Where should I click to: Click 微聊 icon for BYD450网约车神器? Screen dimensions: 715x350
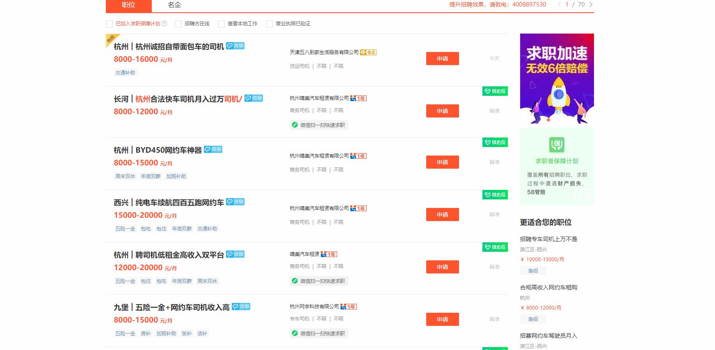[213, 149]
